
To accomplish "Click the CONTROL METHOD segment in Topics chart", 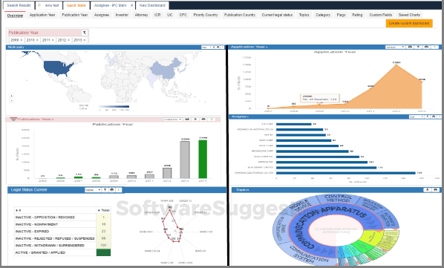I will [338, 198].
